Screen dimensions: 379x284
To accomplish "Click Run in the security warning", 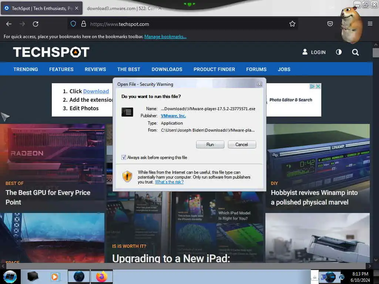I will click(x=210, y=145).
